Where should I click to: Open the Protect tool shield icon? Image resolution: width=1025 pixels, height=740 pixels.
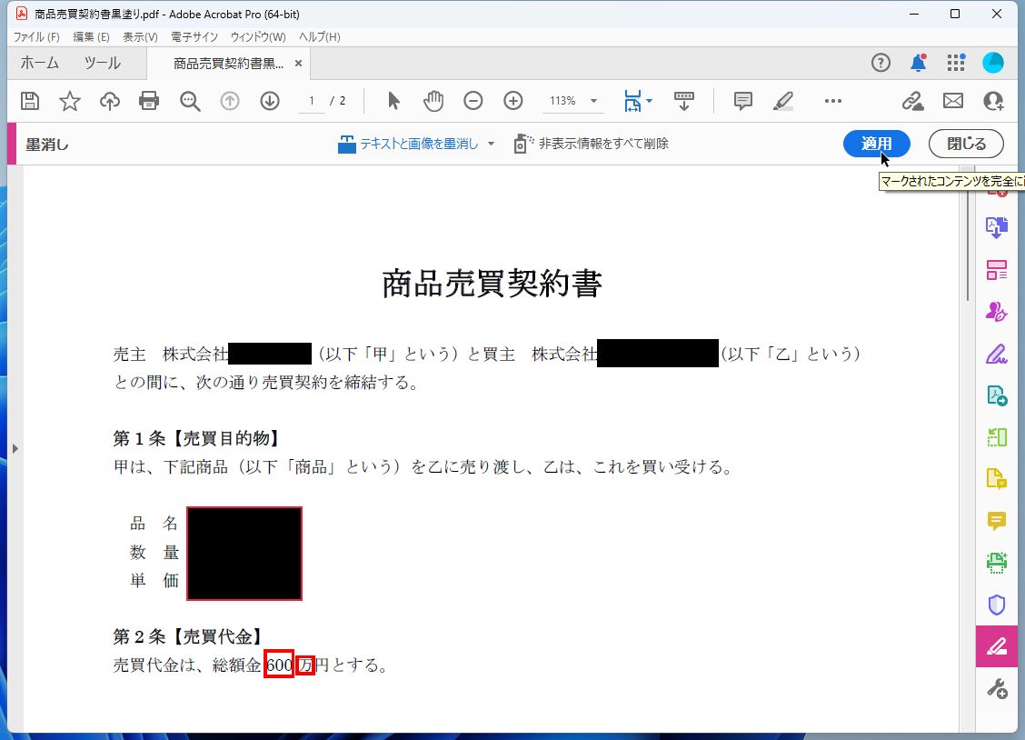point(997,605)
